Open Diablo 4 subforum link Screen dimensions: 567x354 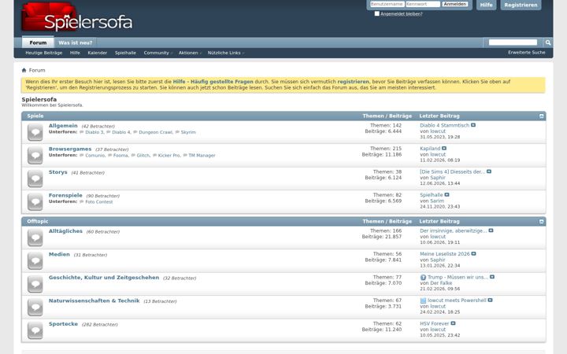click(x=121, y=132)
